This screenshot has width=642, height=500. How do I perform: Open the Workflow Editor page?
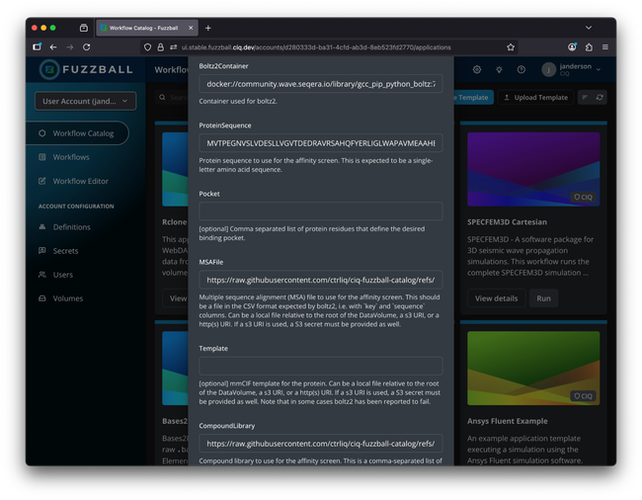(80, 181)
